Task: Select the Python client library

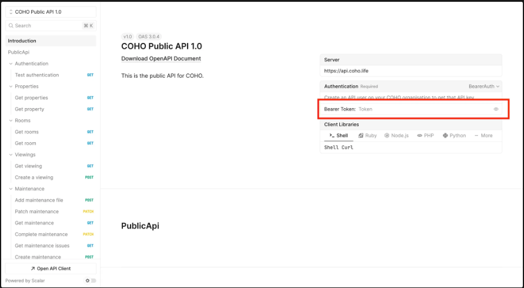Action: pos(454,135)
